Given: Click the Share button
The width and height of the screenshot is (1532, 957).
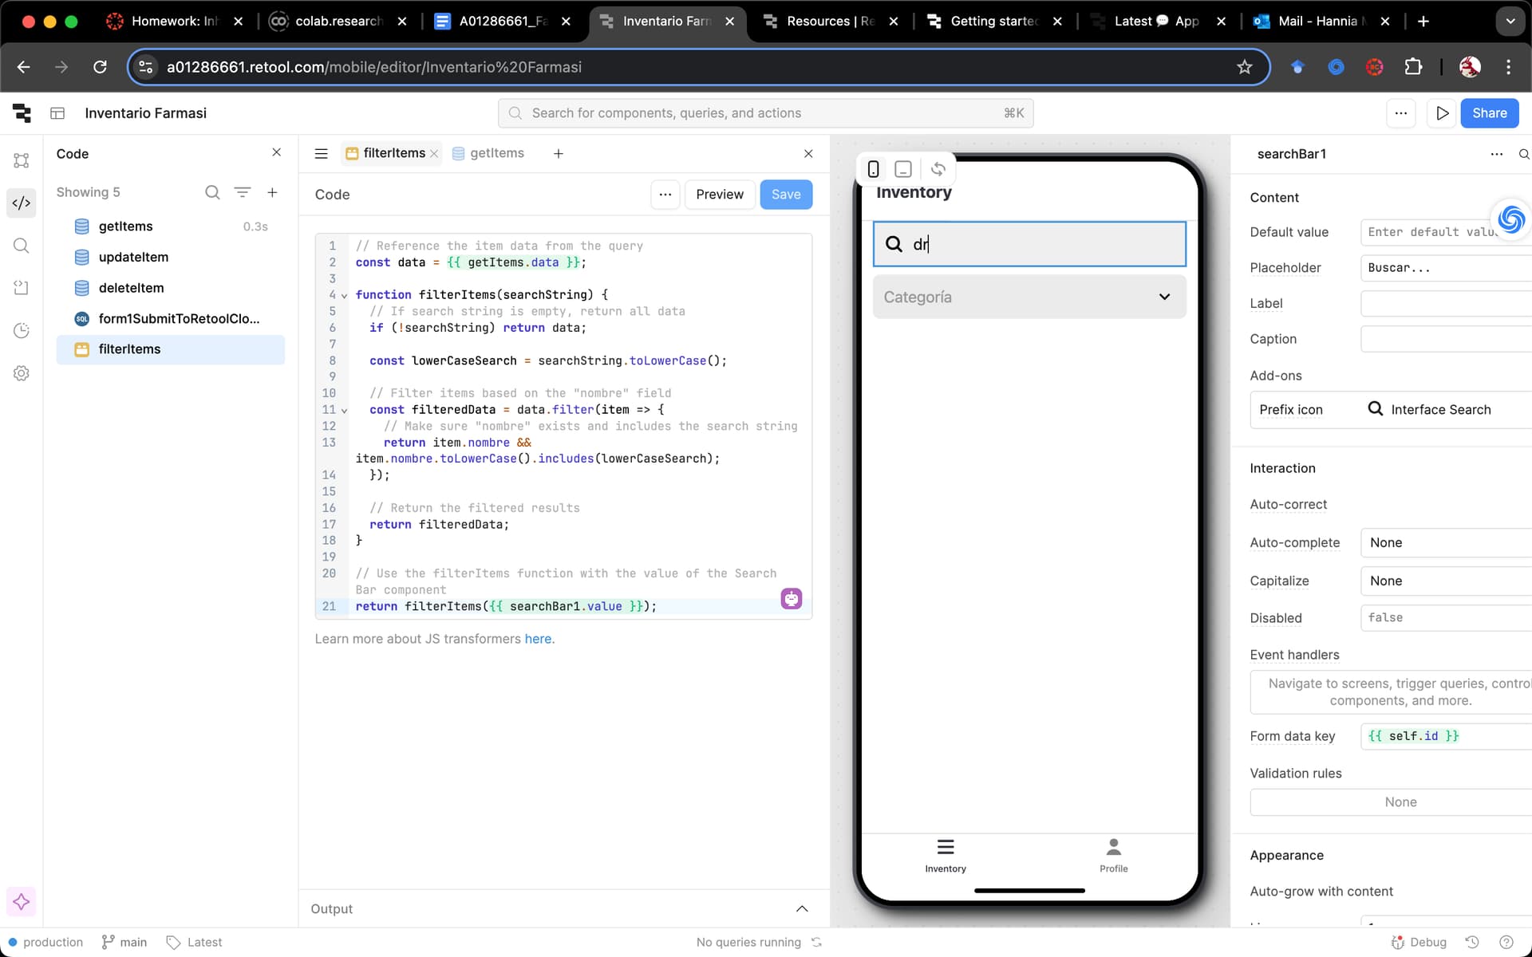Looking at the screenshot, I should [1490, 113].
